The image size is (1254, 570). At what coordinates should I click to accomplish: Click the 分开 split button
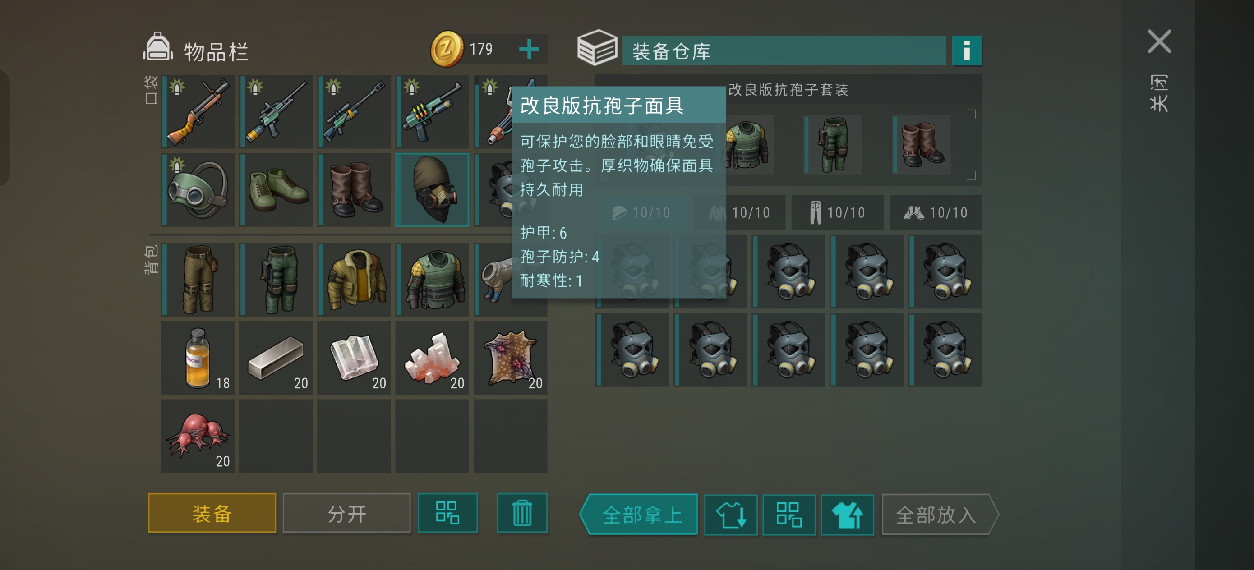pos(346,513)
